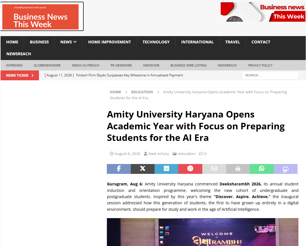The image size is (306, 246).
Task: Share article on Mastodon
Action: coord(285,169)
